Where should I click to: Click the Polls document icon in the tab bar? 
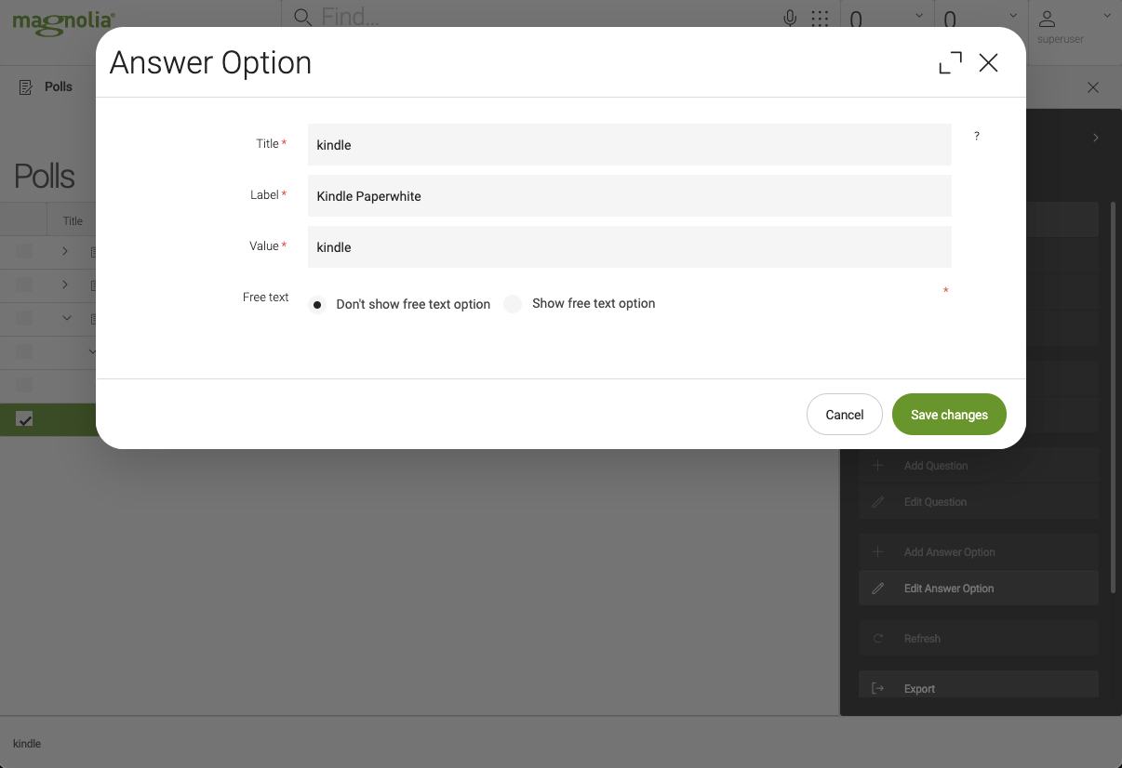point(24,86)
